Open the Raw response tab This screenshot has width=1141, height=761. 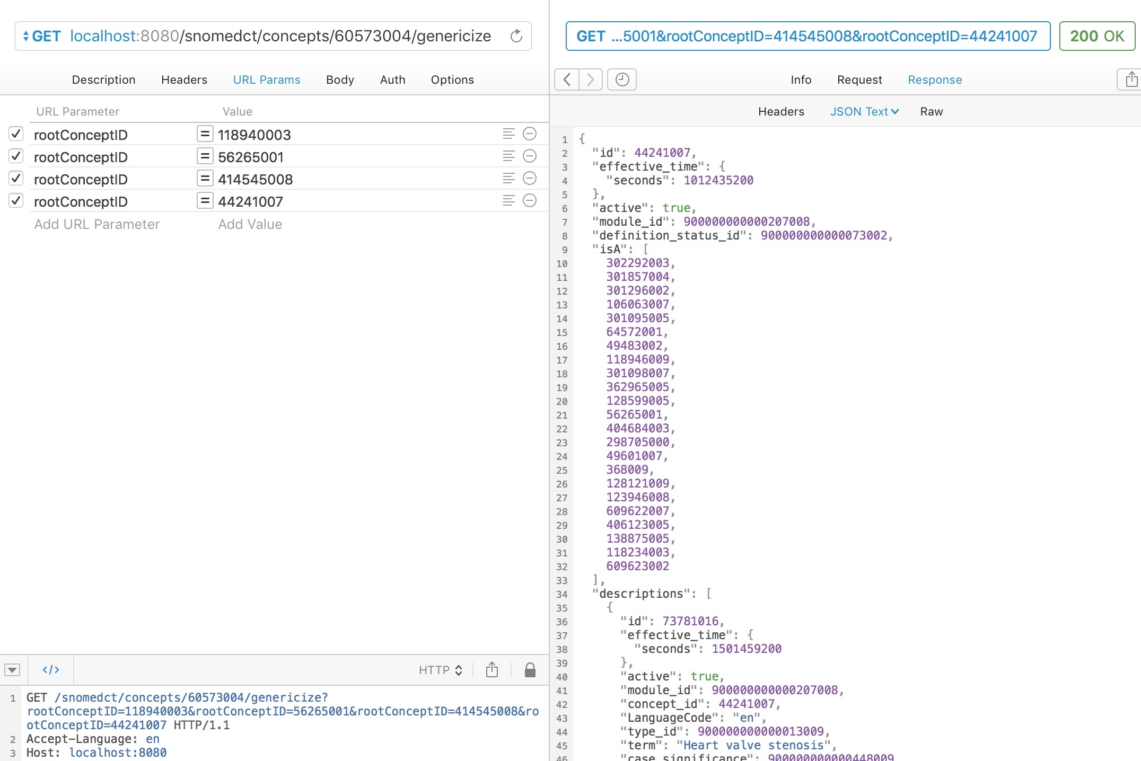[x=931, y=111]
